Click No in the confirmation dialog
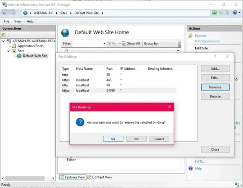Screen dimensions: 243x188 coord(136,139)
